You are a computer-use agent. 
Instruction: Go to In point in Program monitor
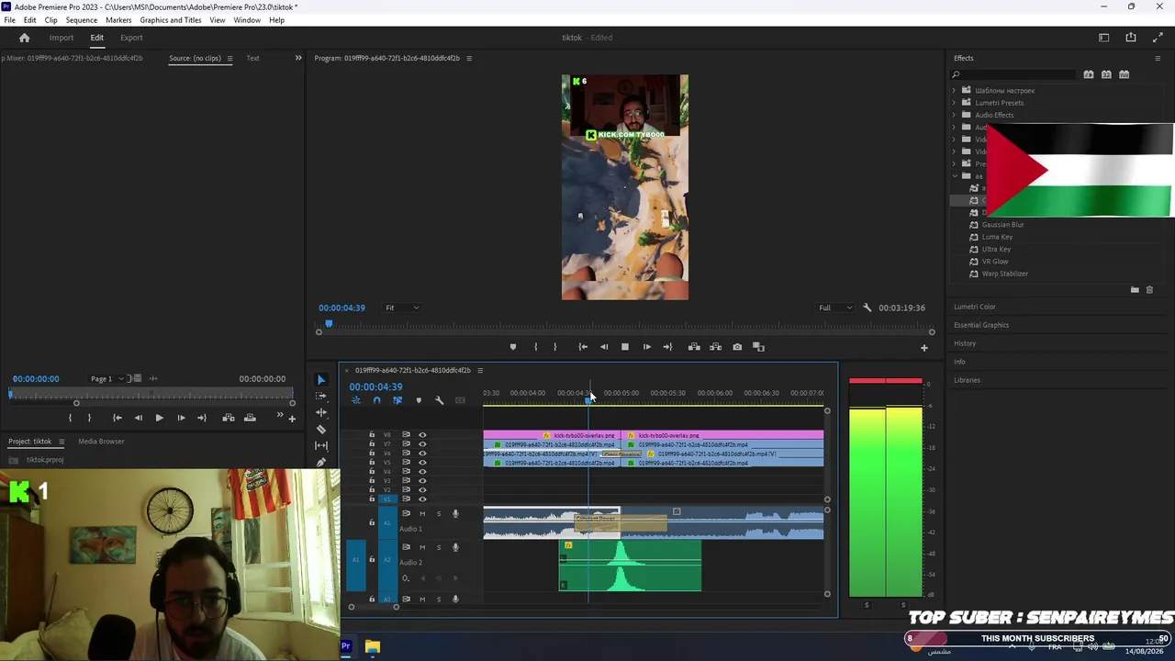tap(583, 347)
